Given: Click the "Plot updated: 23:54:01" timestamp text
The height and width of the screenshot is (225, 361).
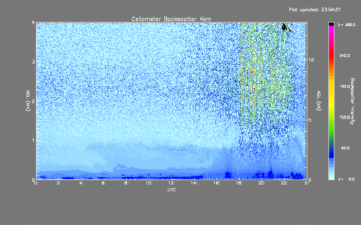Looking at the screenshot, I should (x=315, y=9).
